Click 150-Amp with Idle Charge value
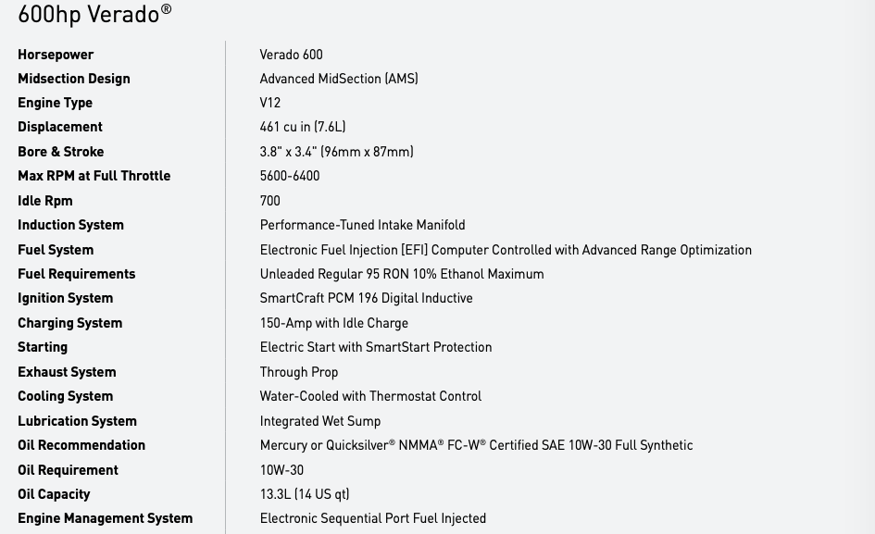Image resolution: width=875 pixels, height=534 pixels. 334,323
